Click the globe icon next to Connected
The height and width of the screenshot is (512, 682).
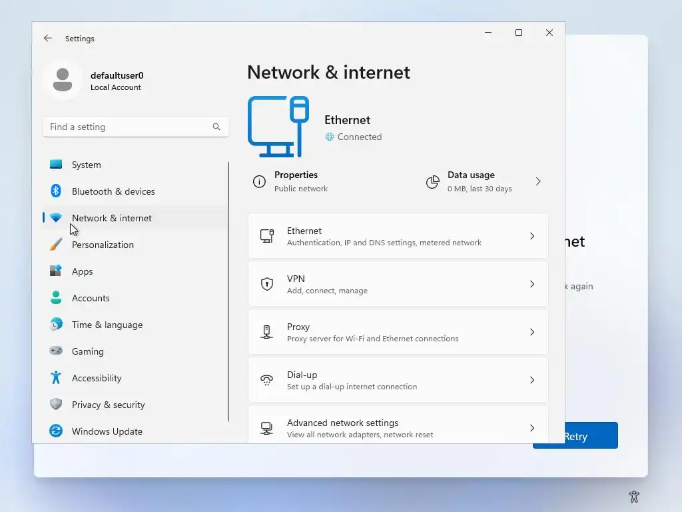click(330, 137)
